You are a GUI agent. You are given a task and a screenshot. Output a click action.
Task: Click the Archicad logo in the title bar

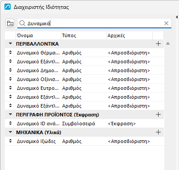(8, 7)
